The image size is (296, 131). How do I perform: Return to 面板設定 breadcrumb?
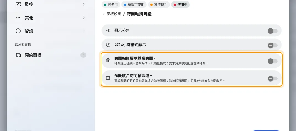114,14
